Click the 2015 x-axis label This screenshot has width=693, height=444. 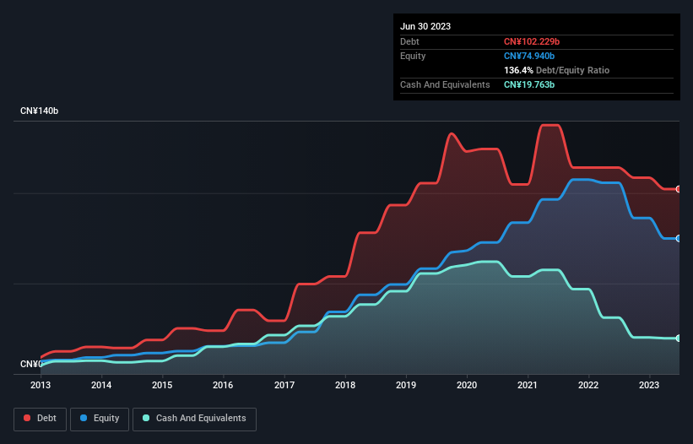[162, 385]
